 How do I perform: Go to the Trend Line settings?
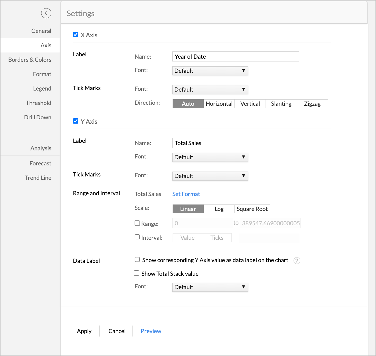(38, 178)
